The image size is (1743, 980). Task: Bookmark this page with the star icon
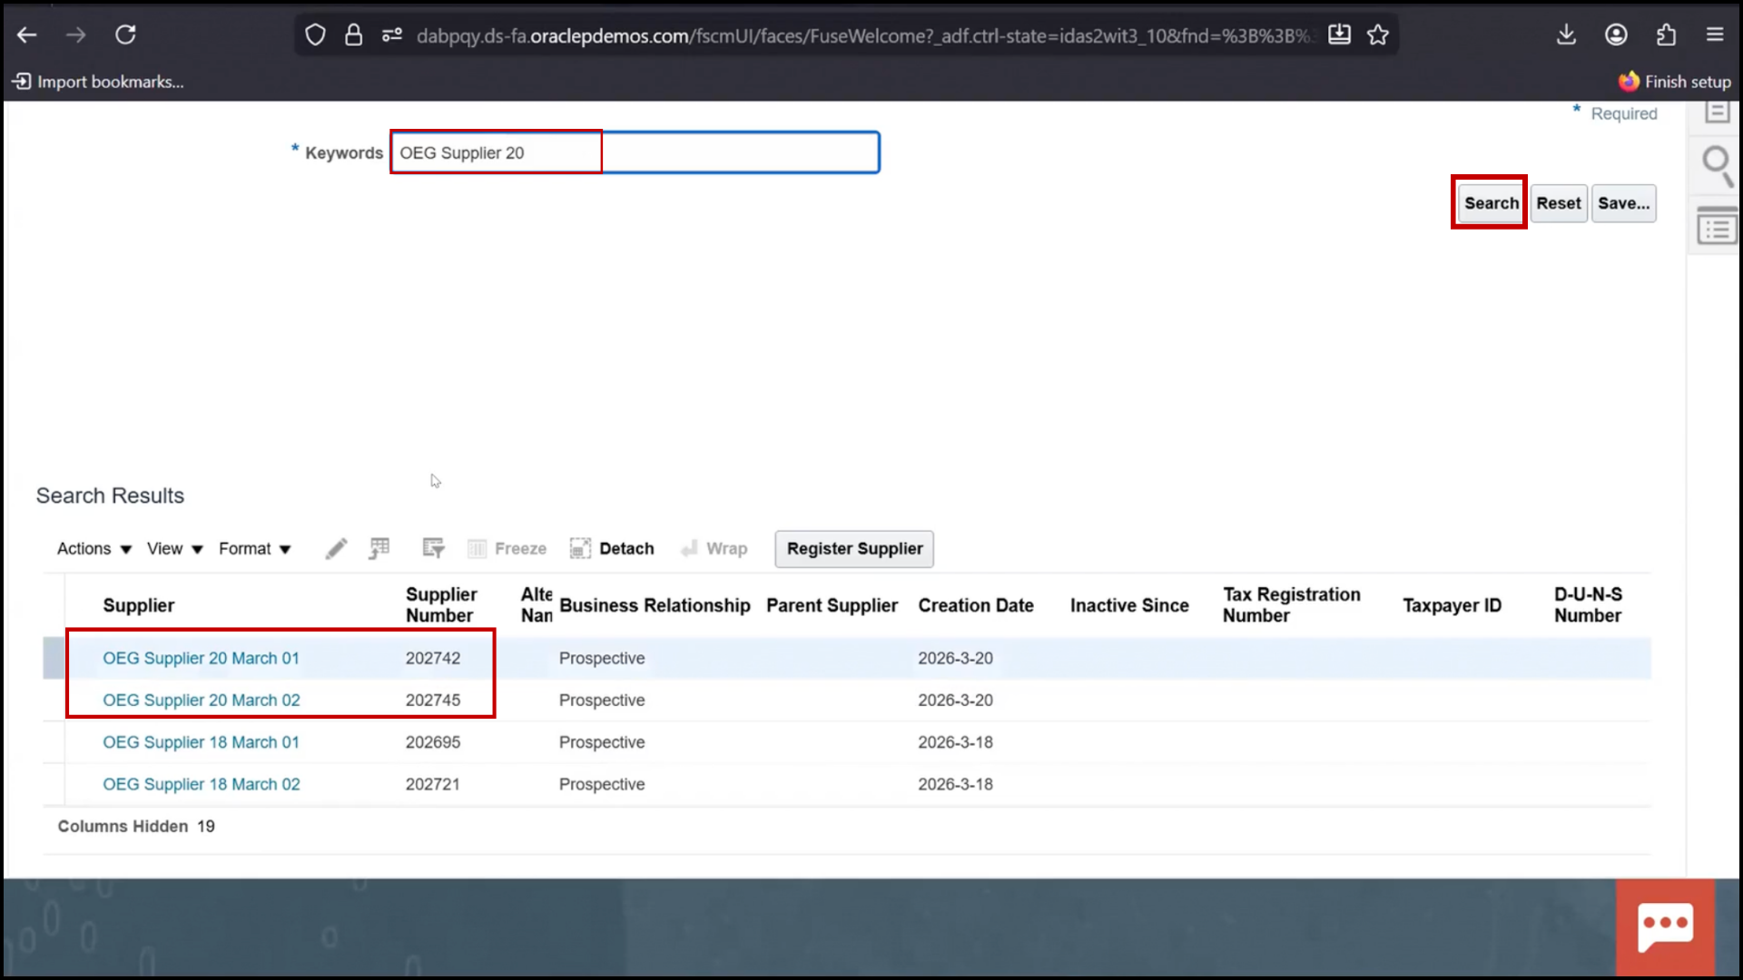pyautogui.click(x=1378, y=35)
